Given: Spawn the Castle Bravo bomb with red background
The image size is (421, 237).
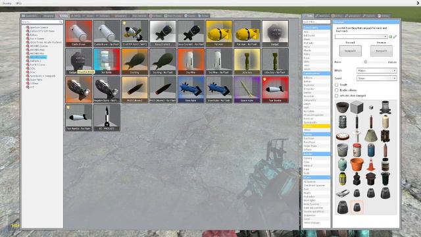Looking at the screenshot, I should click(79, 34).
